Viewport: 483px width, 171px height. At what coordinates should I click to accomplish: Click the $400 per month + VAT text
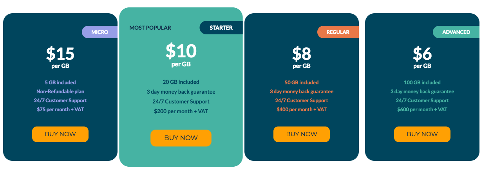[x=302, y=109]
